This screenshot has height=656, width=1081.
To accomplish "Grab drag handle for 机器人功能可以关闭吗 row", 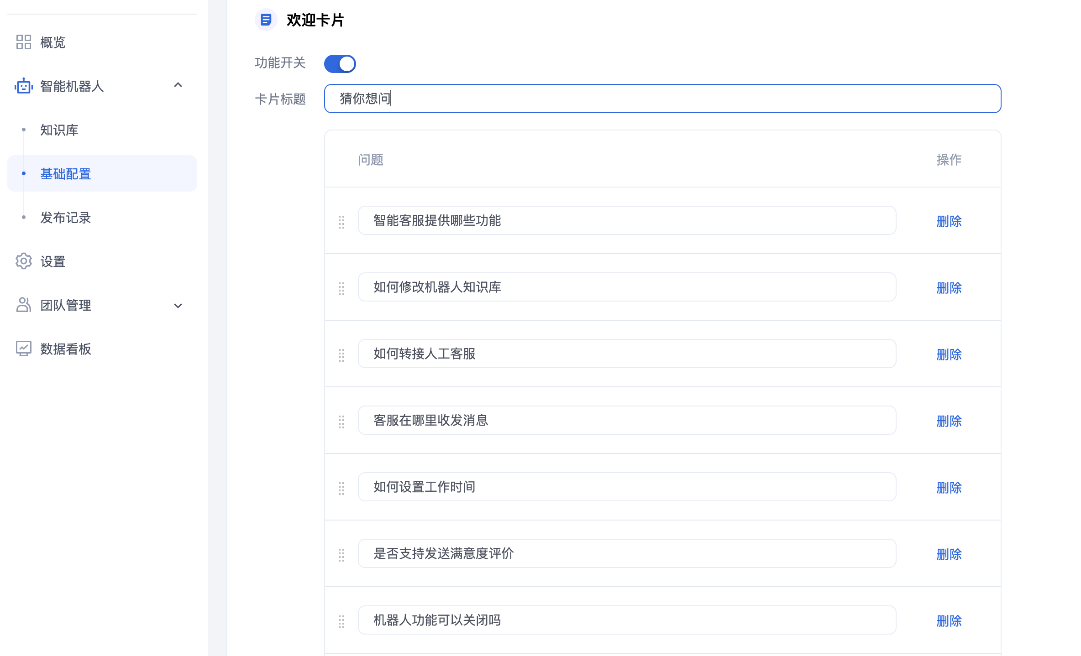I will point(341,621).
